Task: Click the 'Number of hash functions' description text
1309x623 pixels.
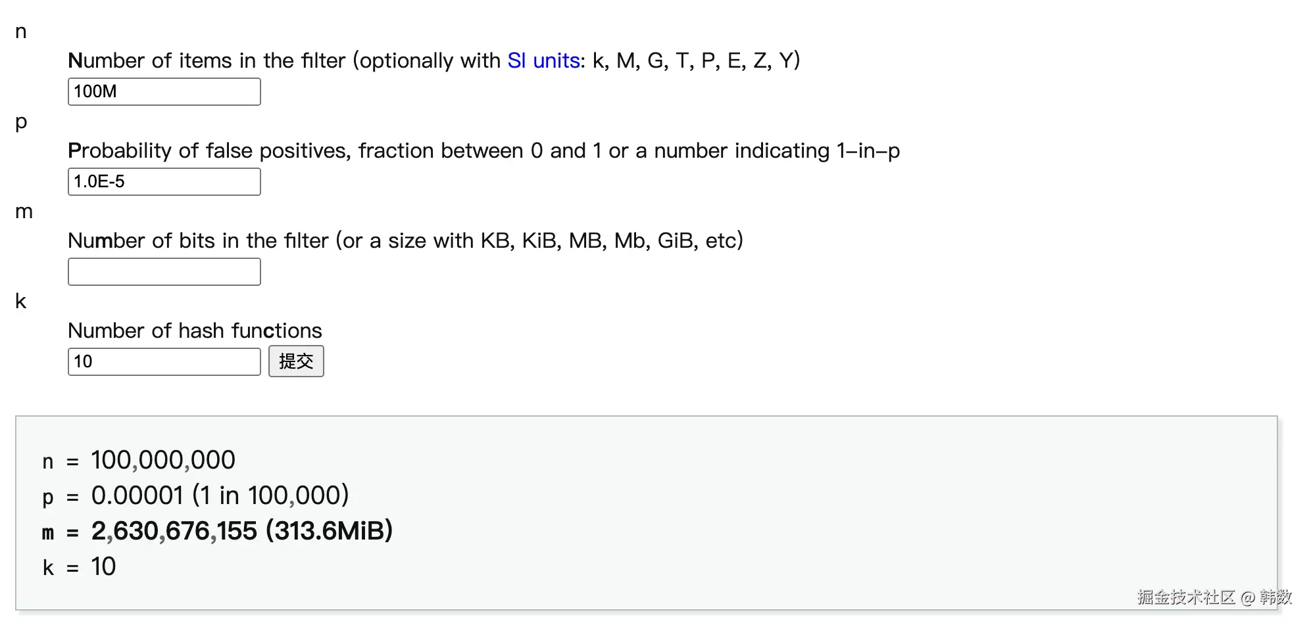Action: (195, 331)
